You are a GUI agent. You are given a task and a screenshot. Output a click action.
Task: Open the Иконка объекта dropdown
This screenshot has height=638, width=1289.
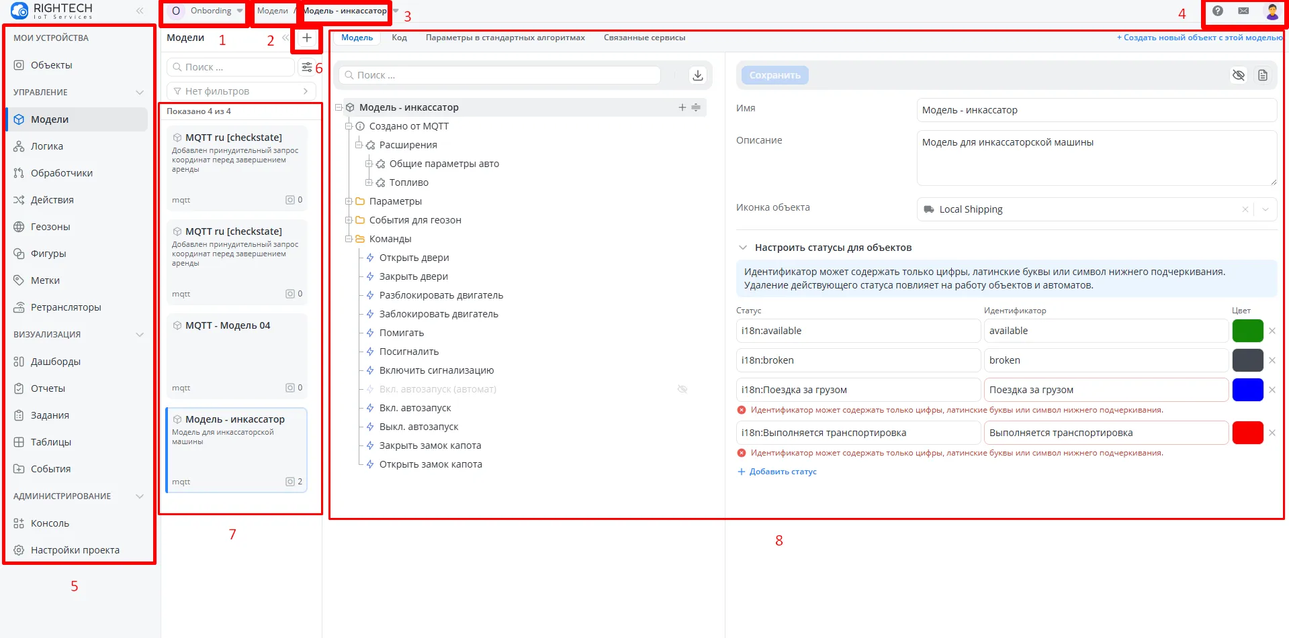[x=1267, y=209]
